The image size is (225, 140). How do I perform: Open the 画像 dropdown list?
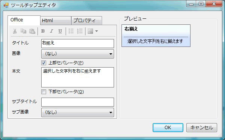pyautogui.click(x=78, y=54)
